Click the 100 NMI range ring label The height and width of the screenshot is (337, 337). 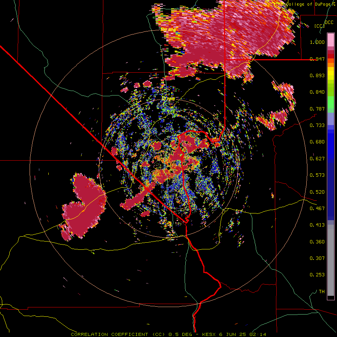tap(168, 30)
